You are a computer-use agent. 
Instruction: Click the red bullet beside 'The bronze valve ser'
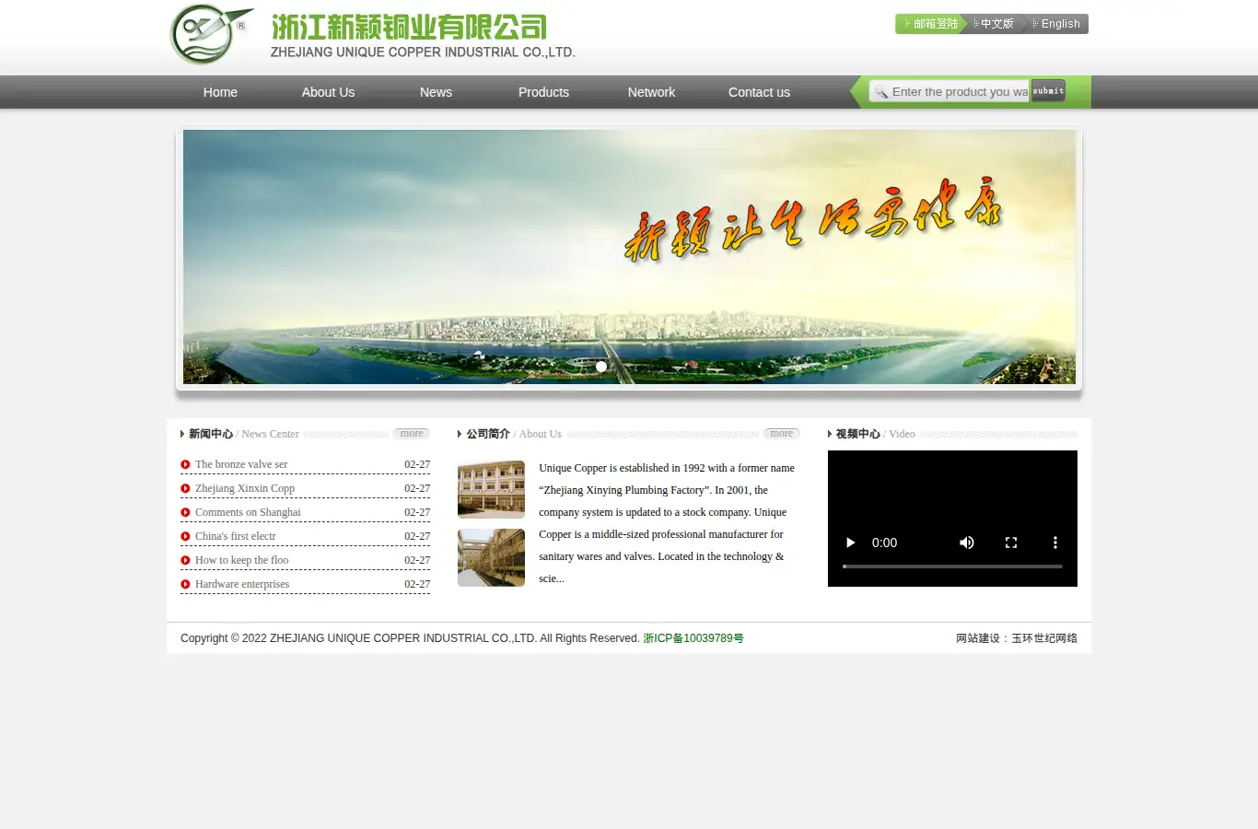coord(185,465)
